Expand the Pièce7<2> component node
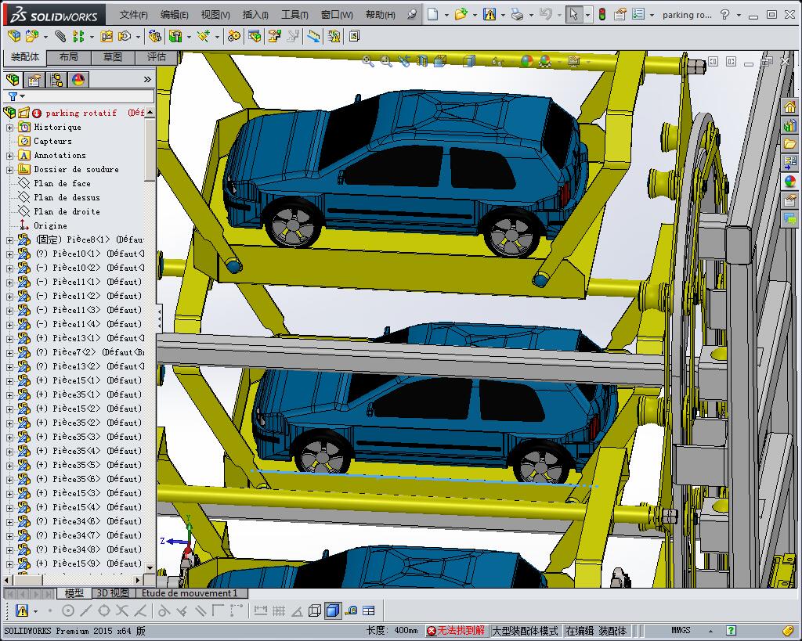 (x=9, y=353)
